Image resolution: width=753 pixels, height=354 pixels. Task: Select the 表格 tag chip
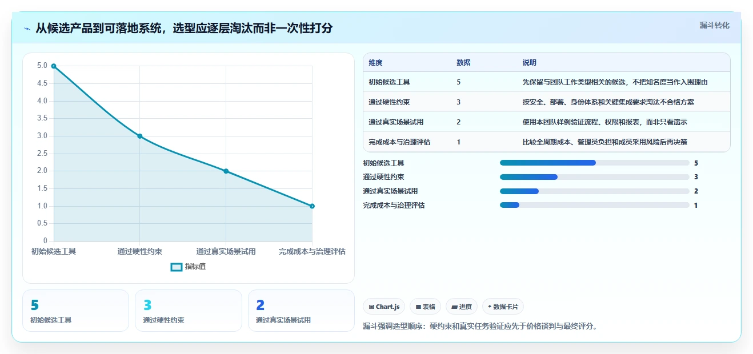[x=426, y=307]
